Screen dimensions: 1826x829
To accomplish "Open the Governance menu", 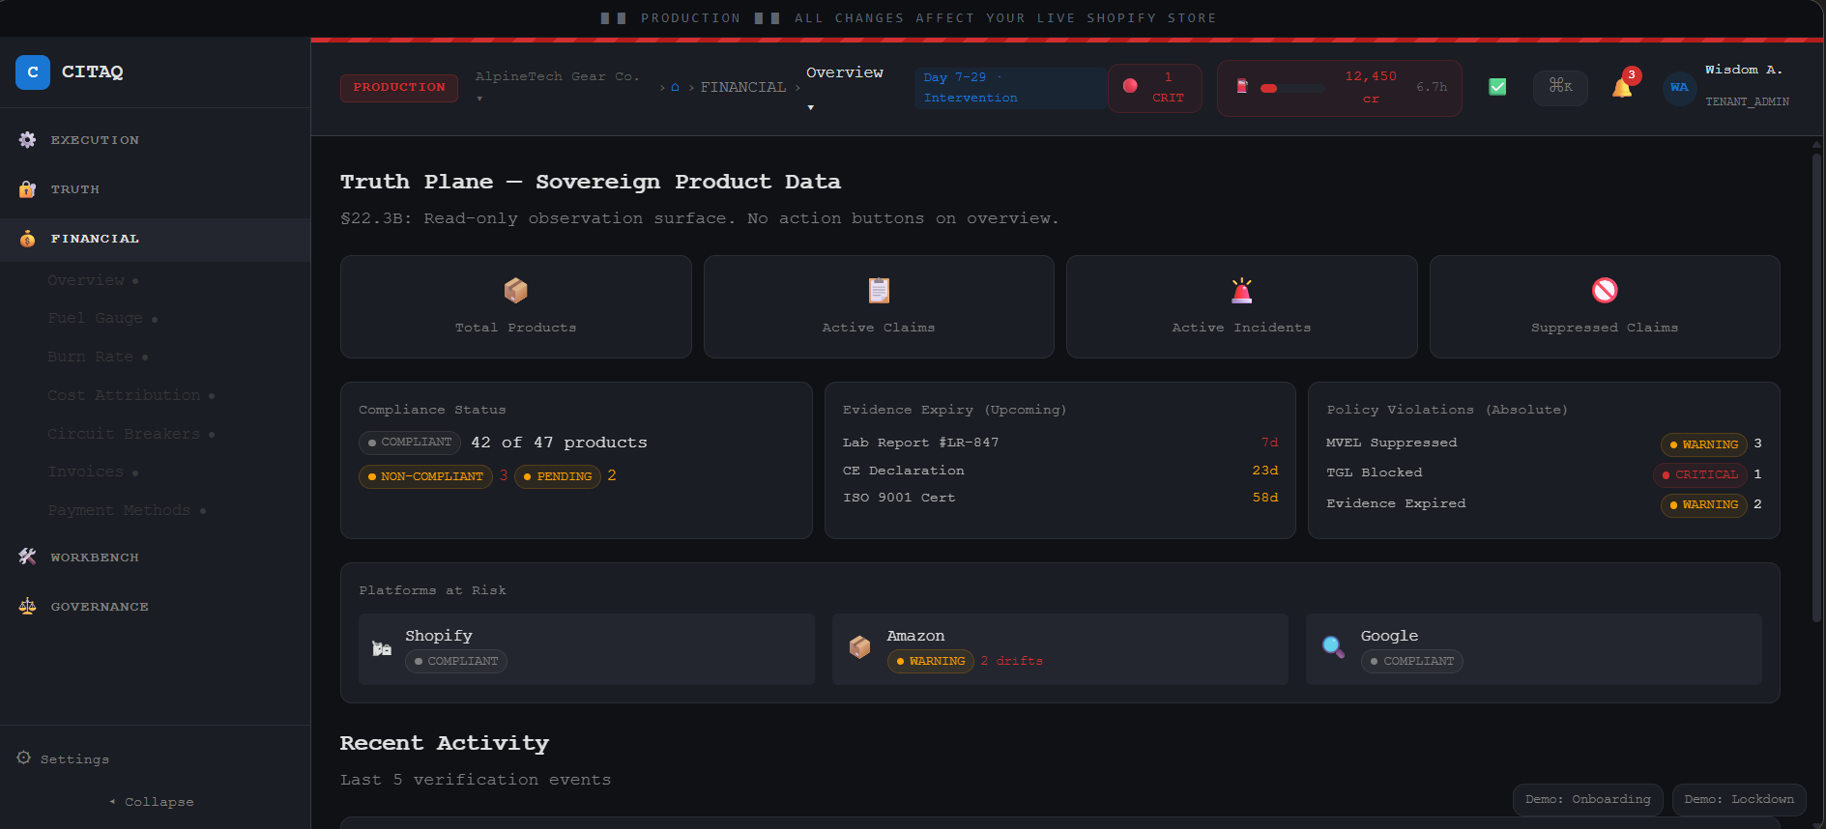I will click(155, 606).
